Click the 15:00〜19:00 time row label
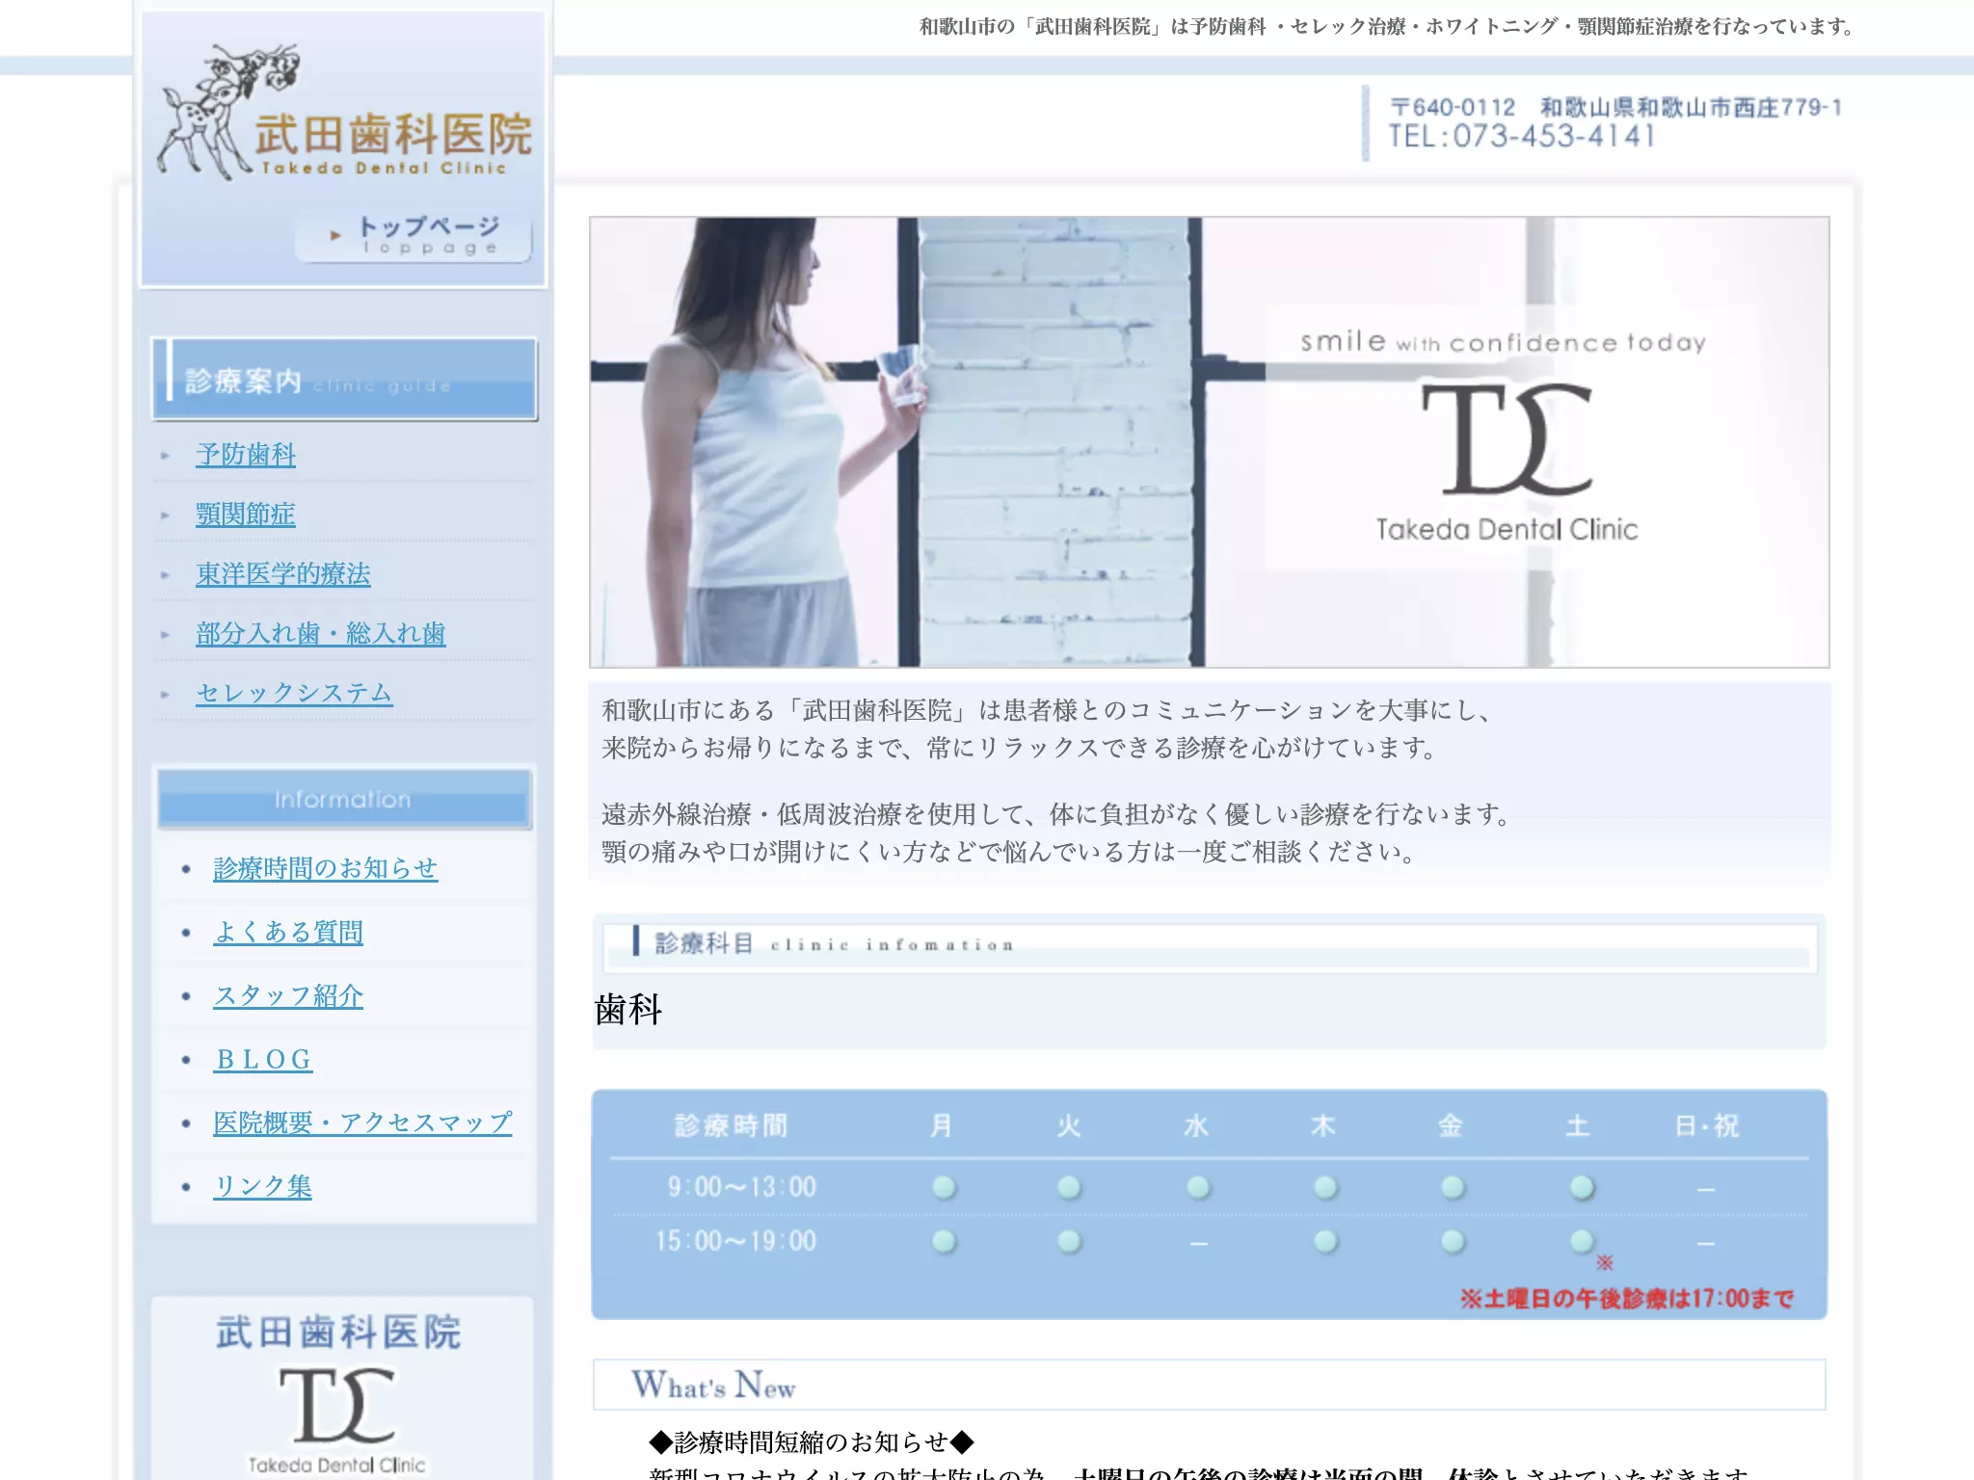Screen dimensions: 1974x1480 pos(736,1241)
